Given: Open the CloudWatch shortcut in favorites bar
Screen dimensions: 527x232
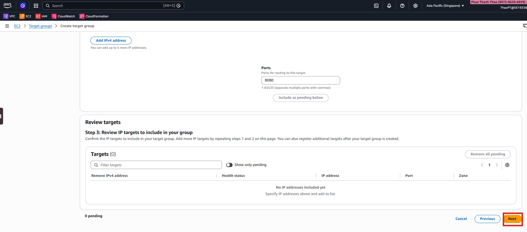Looking at the screenshot, I should click(x=63, y=16).
